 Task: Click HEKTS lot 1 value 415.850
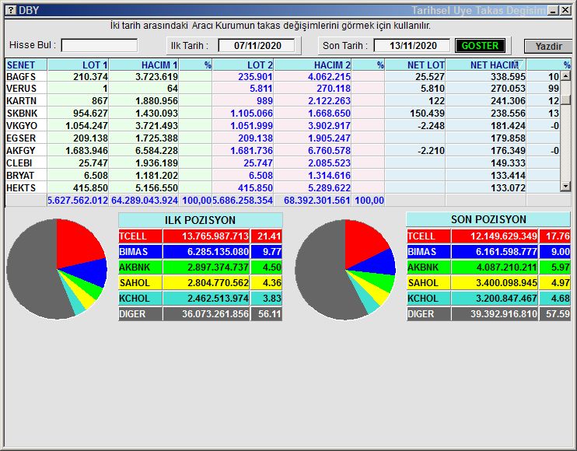[90, 188]
